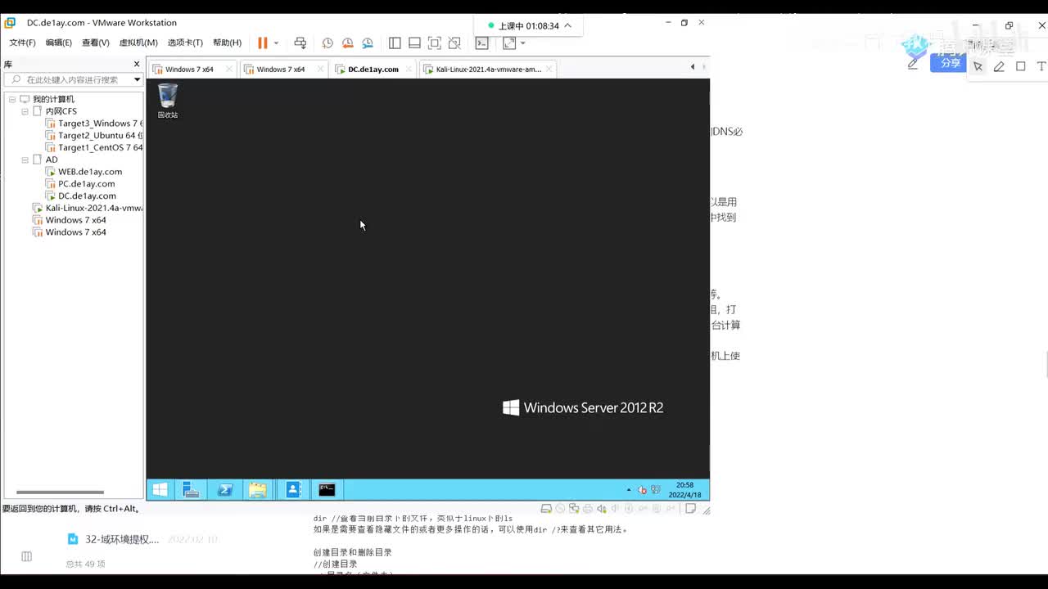Open the Command Prompt taskbar icon

click(327, 490)
